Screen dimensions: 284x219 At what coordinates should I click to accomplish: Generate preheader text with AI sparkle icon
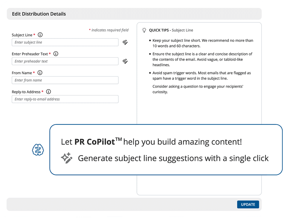pos(125,61)
